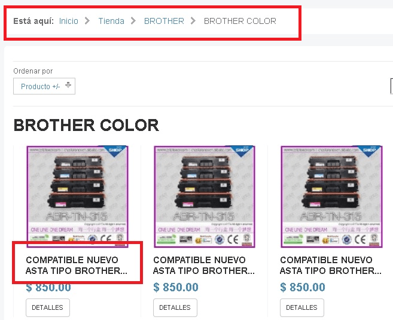Open second COMPATIBLE NUEVO ASTA TIPO BROTHER title
393x320 pixels.
click(204, 266)
